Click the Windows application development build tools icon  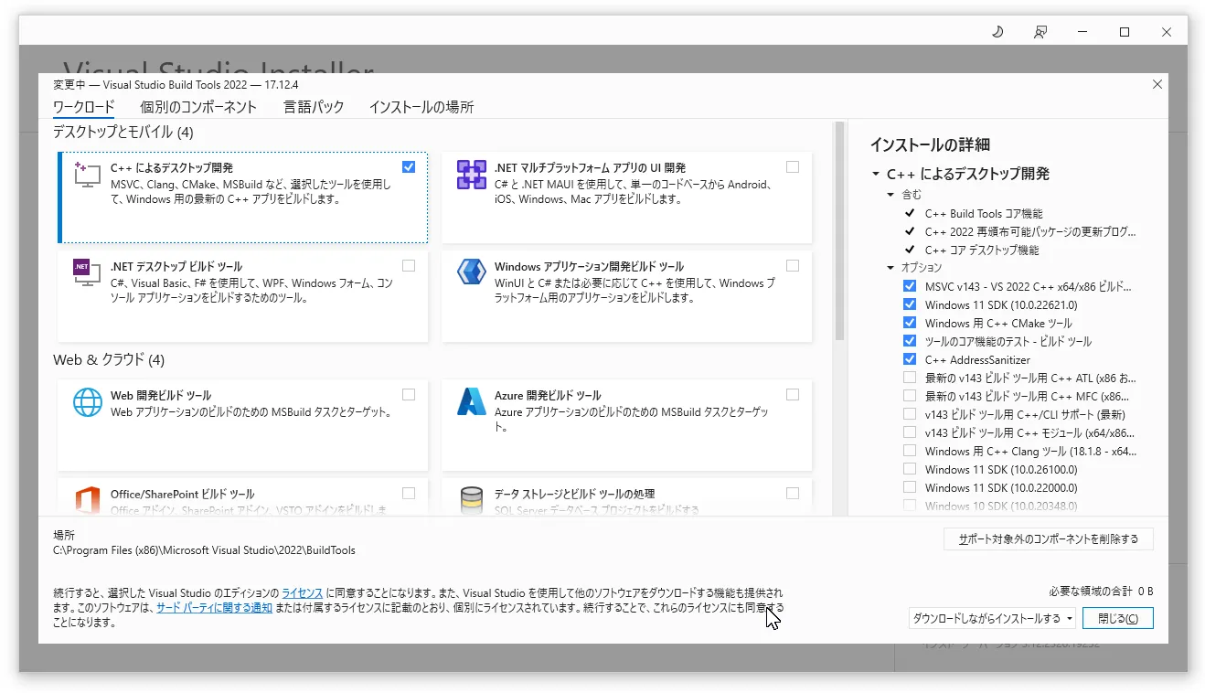tap(472, 273)
